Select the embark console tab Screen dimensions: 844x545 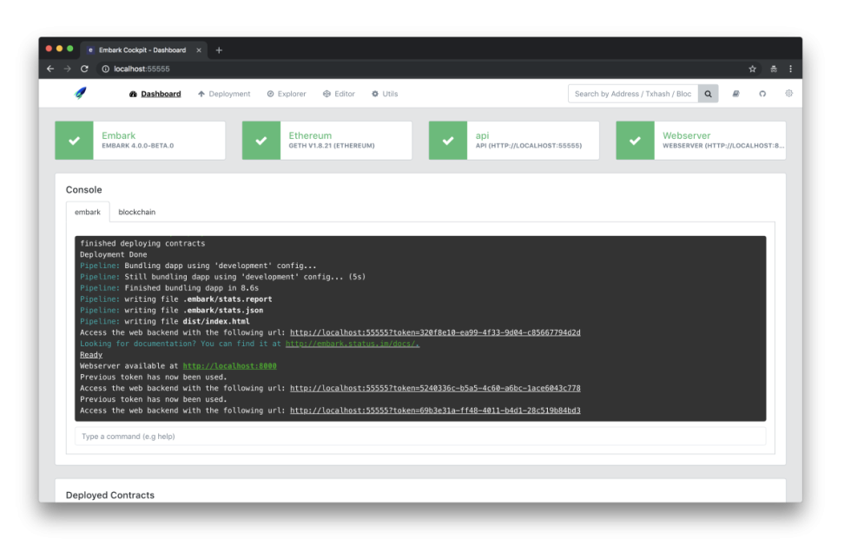point(88,211)
